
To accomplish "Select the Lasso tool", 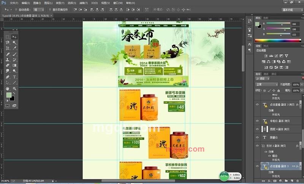I will (x=8, y=43).
